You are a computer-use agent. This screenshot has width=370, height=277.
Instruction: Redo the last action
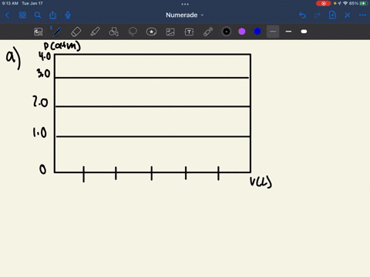pyautogui.click(x=318, y=15)
